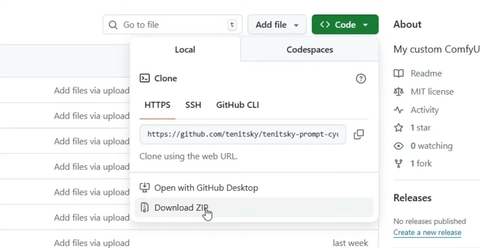Open the MIT license link
Image resolution: width=480 pixels, height=248 pixels.
(x=432, y=91)
